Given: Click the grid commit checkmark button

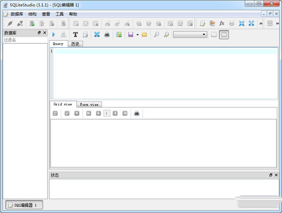Looking at the screenshot, I should (x=67, y=114).
